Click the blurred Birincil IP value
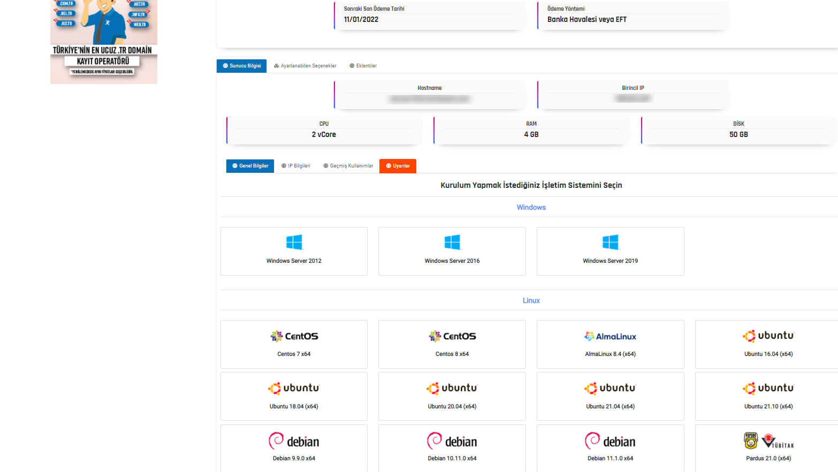 633,98
